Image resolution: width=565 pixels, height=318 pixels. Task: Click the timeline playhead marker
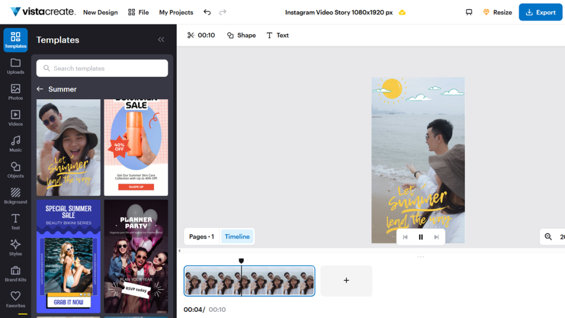click(x=241, y=261)
